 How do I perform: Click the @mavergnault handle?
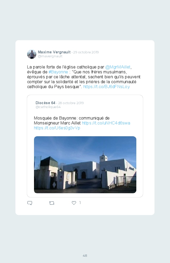[50, 56]
